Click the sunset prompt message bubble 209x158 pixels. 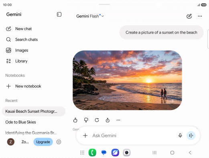pyautogui.click(x=161, y=32)
